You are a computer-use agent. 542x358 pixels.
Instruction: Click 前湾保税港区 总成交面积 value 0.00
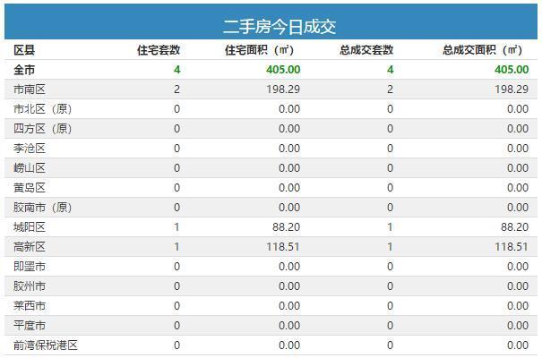tap(518, 345)
